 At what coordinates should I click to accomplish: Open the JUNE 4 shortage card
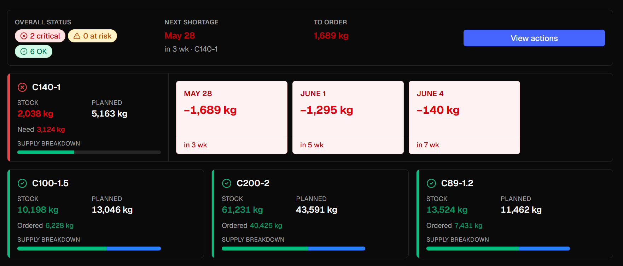click(464, 118)
